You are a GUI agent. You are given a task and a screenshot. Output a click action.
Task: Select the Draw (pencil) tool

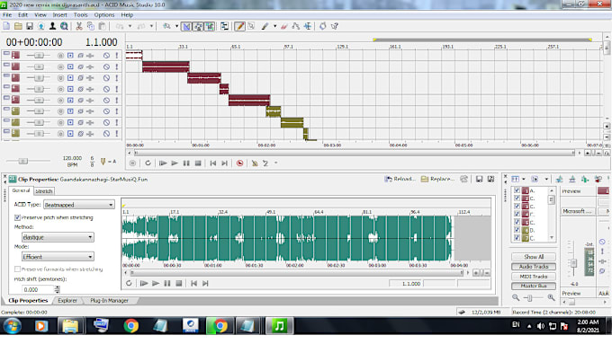(239, 26)
